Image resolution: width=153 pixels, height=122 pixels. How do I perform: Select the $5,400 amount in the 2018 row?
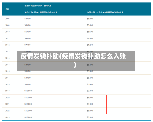point(90,84)
